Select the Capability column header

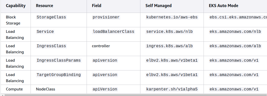pos(16,6)
